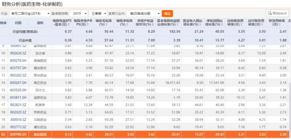291x139 pixels.
Task: Open stock code link 300016.SZ
Action: click(18, 120)
